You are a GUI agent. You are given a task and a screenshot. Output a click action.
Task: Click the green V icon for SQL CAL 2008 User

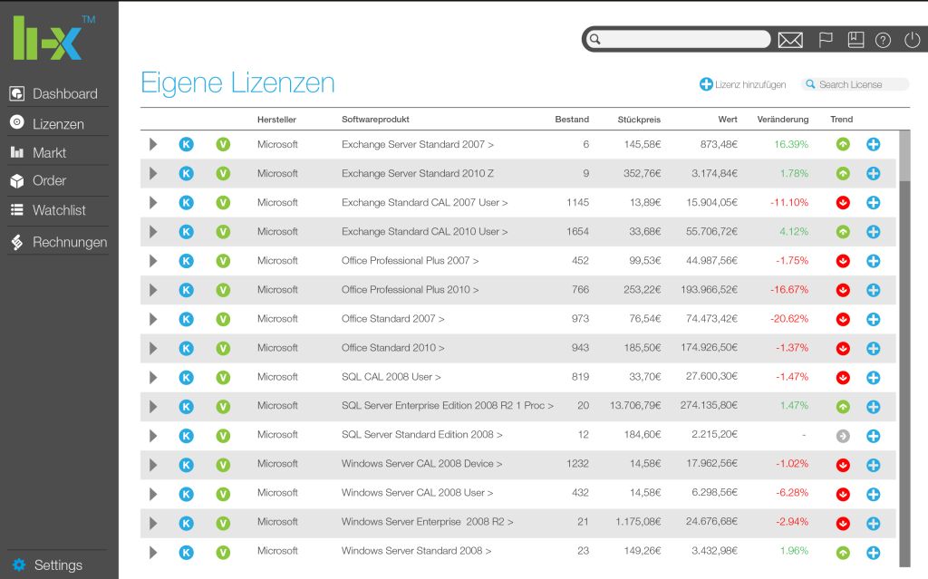223,377
